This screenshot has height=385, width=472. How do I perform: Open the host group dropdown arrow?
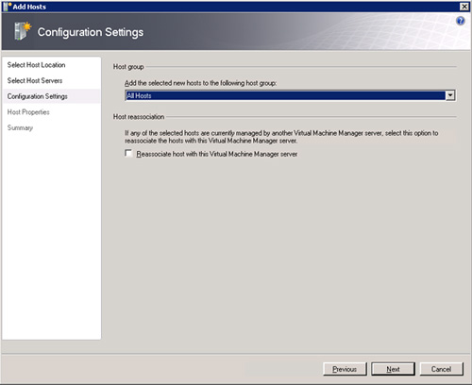point(450,95)
